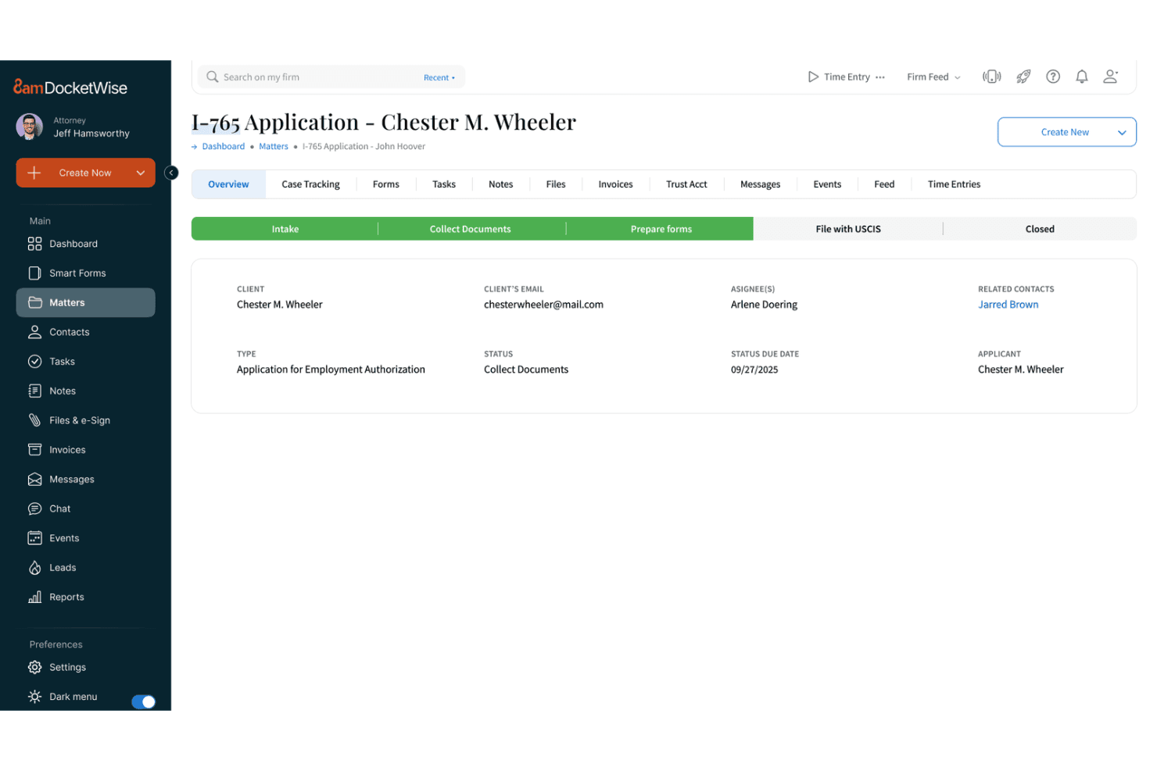The image size is (1157, 771).
Task: Click the Events calendar icon
Action: tap(34, 538)
